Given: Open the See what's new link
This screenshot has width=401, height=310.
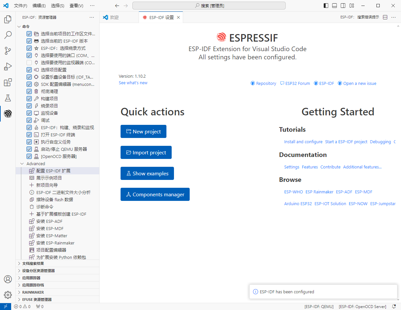Looking at the screenshot, I should [x=133, y=83].
